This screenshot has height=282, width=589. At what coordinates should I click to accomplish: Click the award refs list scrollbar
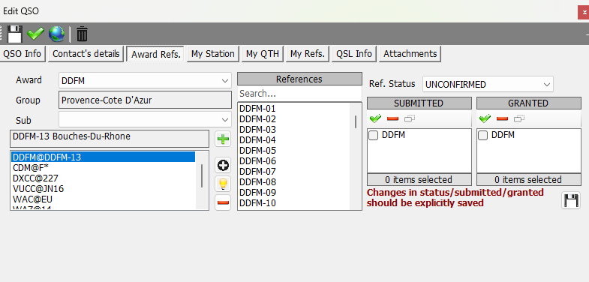click(202, 175)
